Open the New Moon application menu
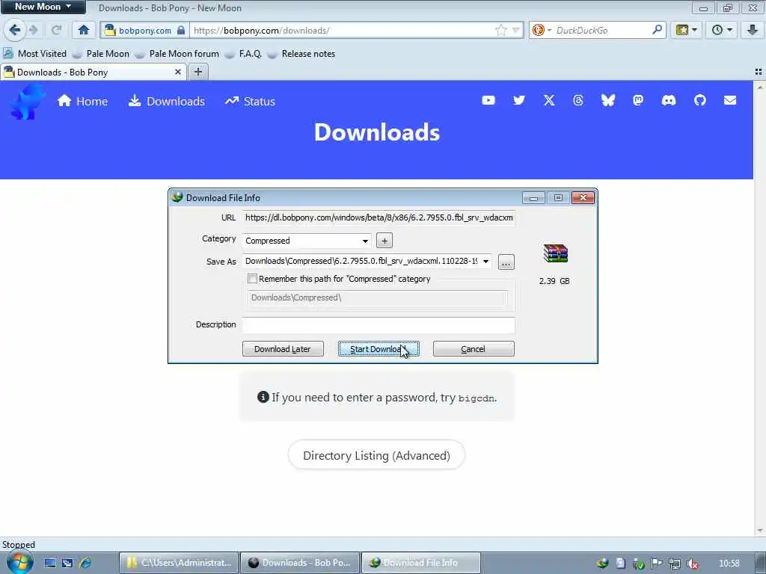Screen dimensions: 766x574 [43, 7]
